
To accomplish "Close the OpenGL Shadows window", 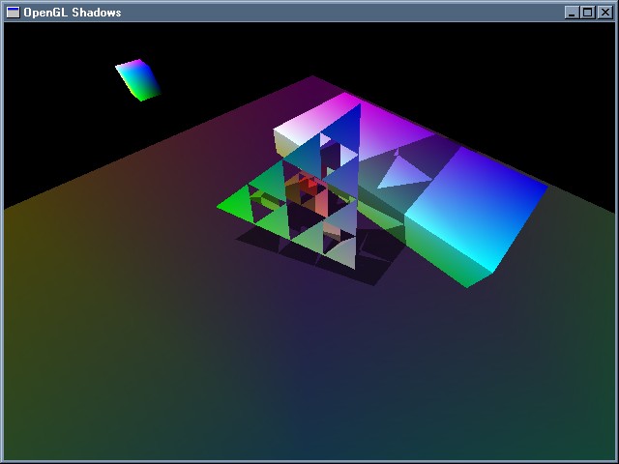I will [604, 12].
